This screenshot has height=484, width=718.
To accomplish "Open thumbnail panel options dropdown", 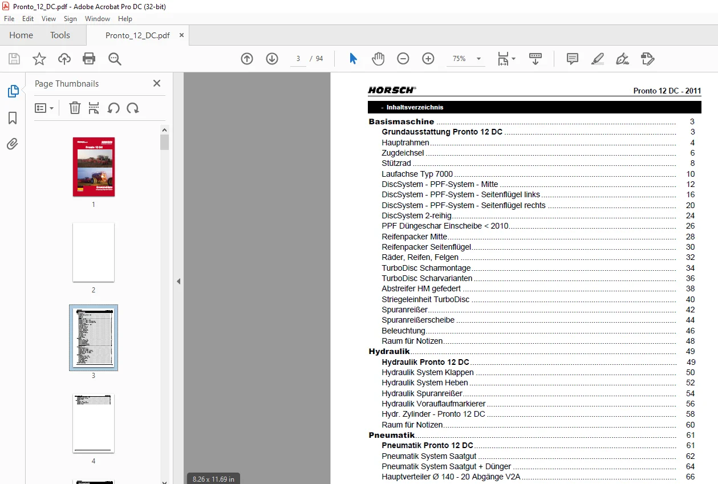I will click(44, 108).
